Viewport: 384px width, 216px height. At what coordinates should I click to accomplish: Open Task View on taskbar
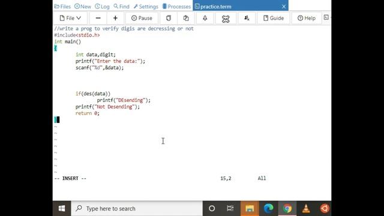coord(230,208)
